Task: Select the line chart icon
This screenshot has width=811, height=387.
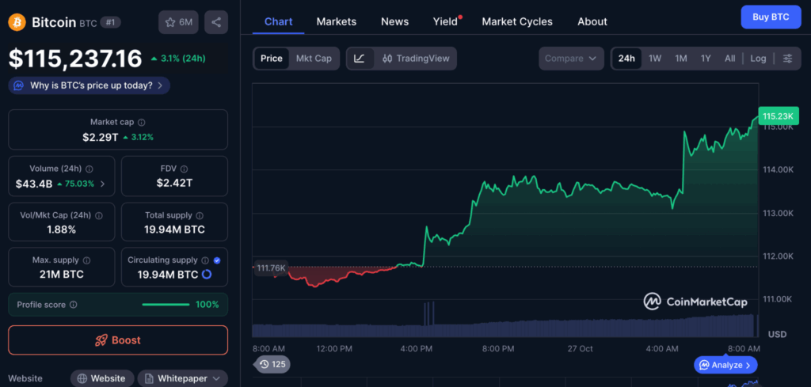Action: click(360, 59)
